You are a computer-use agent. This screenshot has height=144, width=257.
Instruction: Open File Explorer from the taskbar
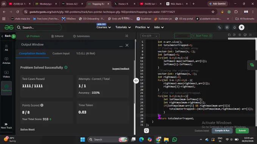click(x=166, y=139)
